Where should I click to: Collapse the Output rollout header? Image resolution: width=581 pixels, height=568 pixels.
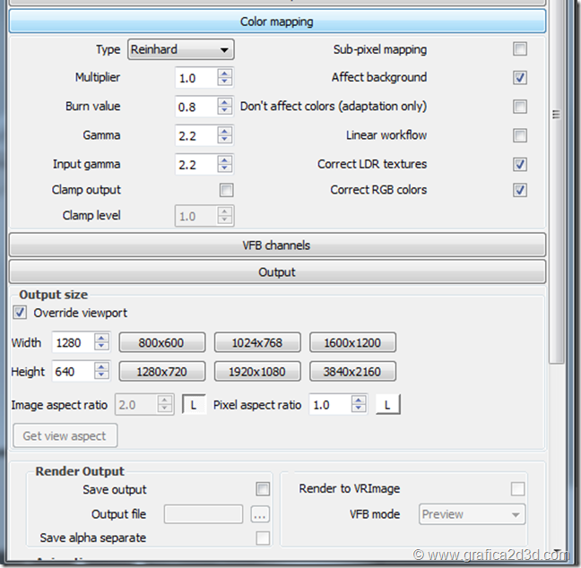pos(277,271)
